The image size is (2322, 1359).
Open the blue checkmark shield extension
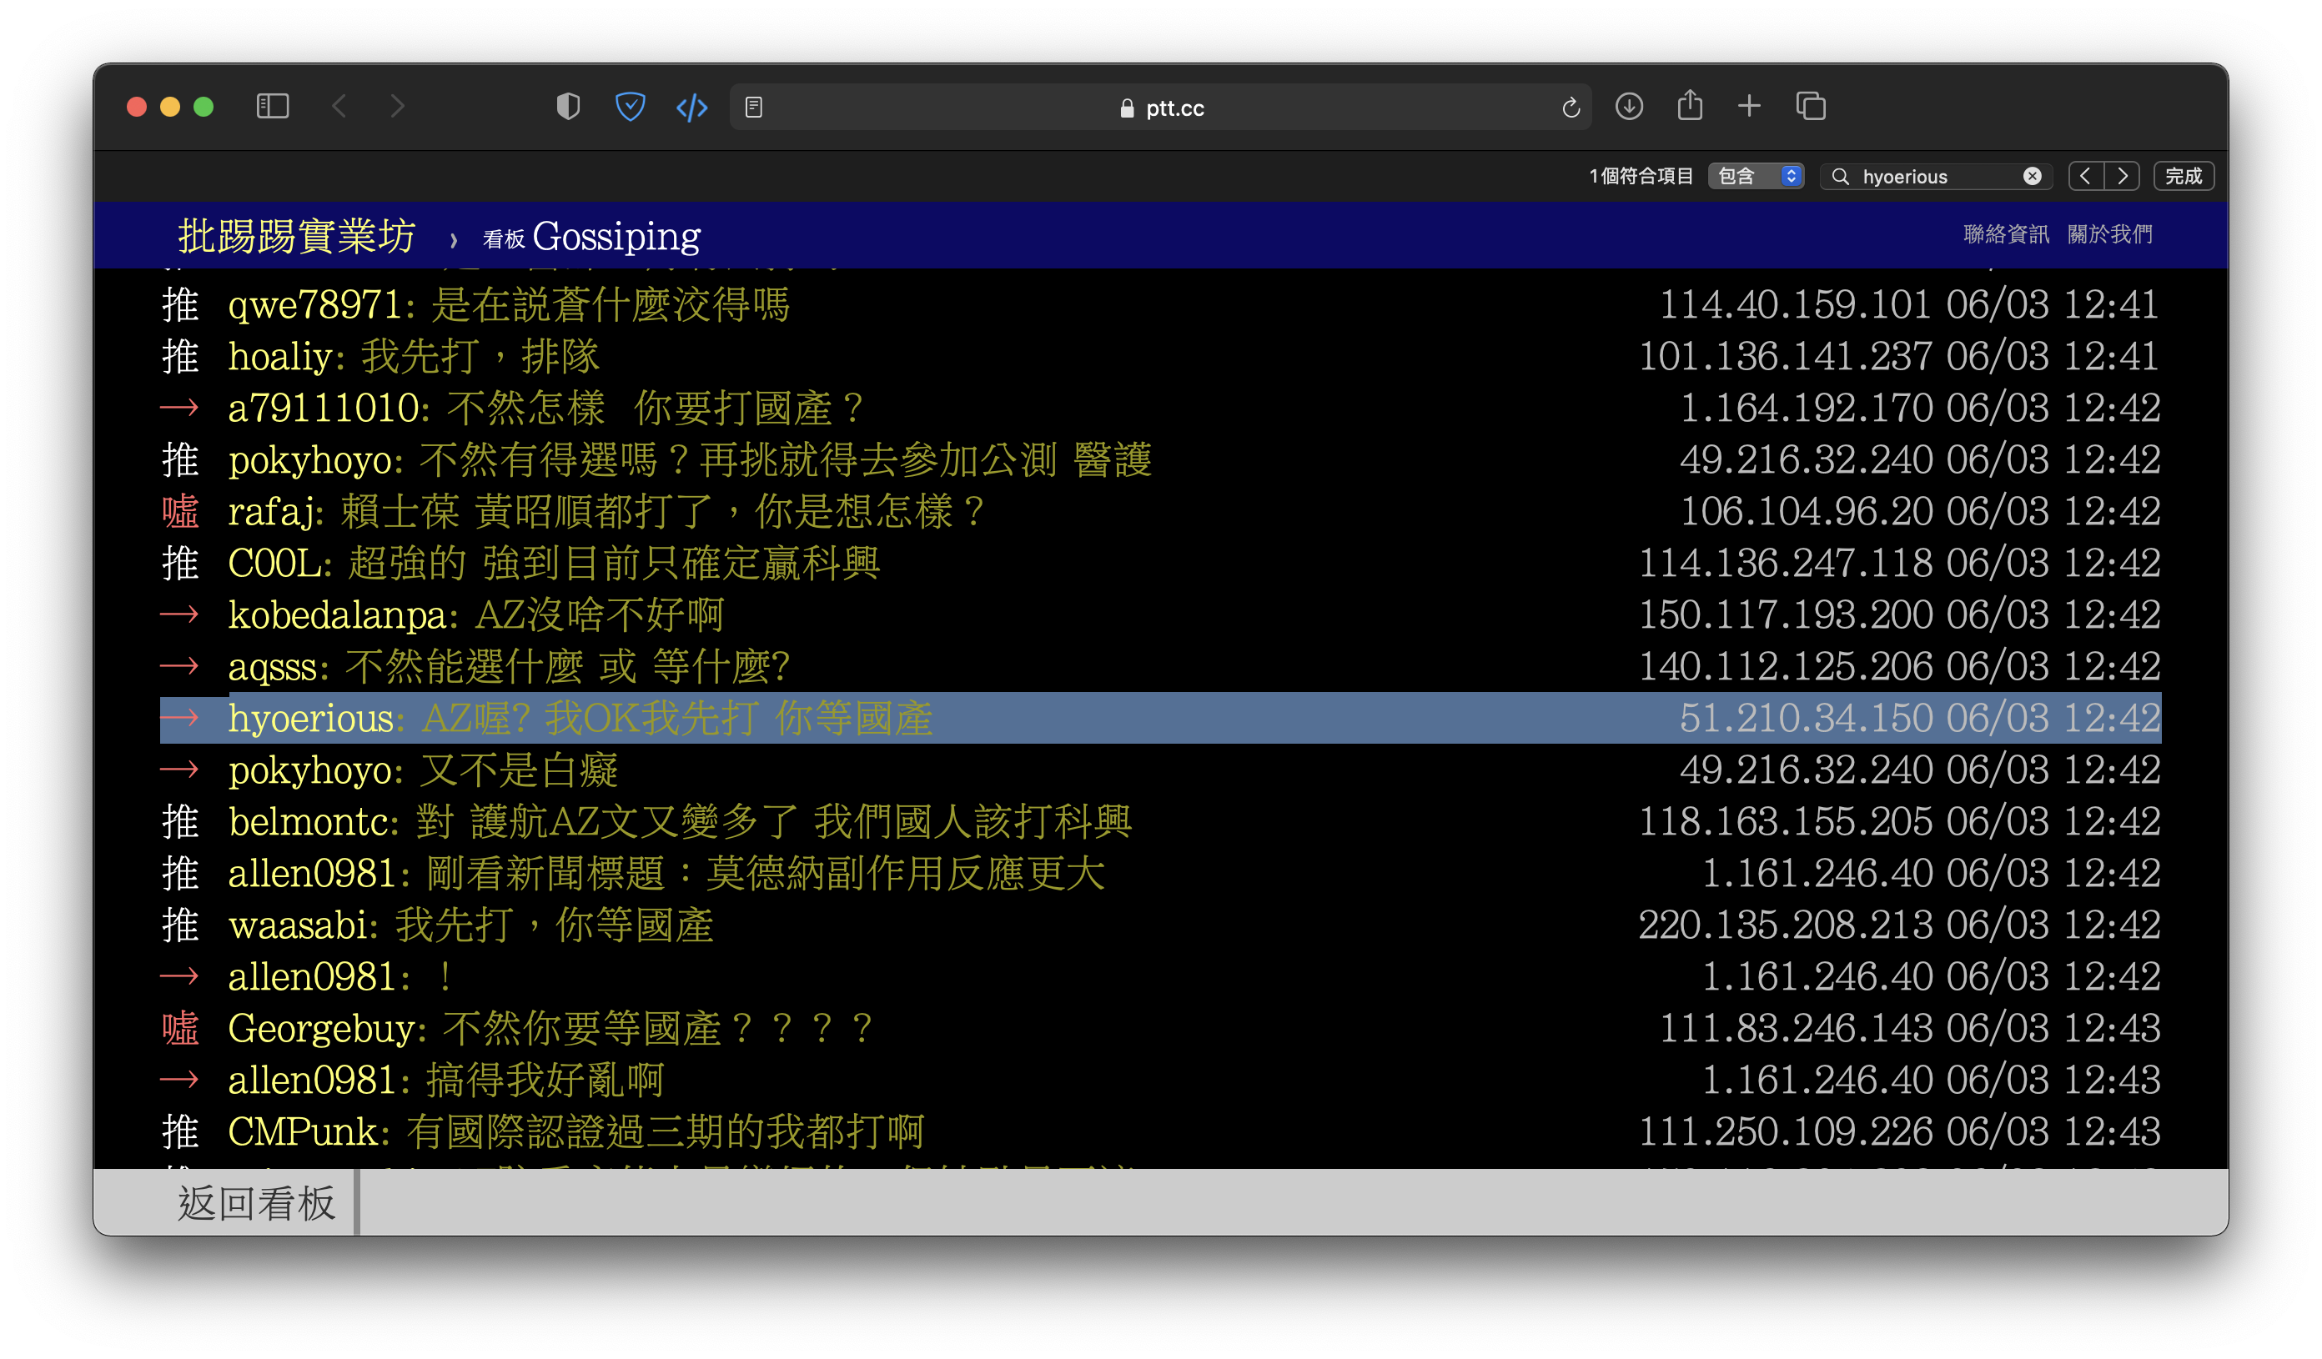point(631,107)
